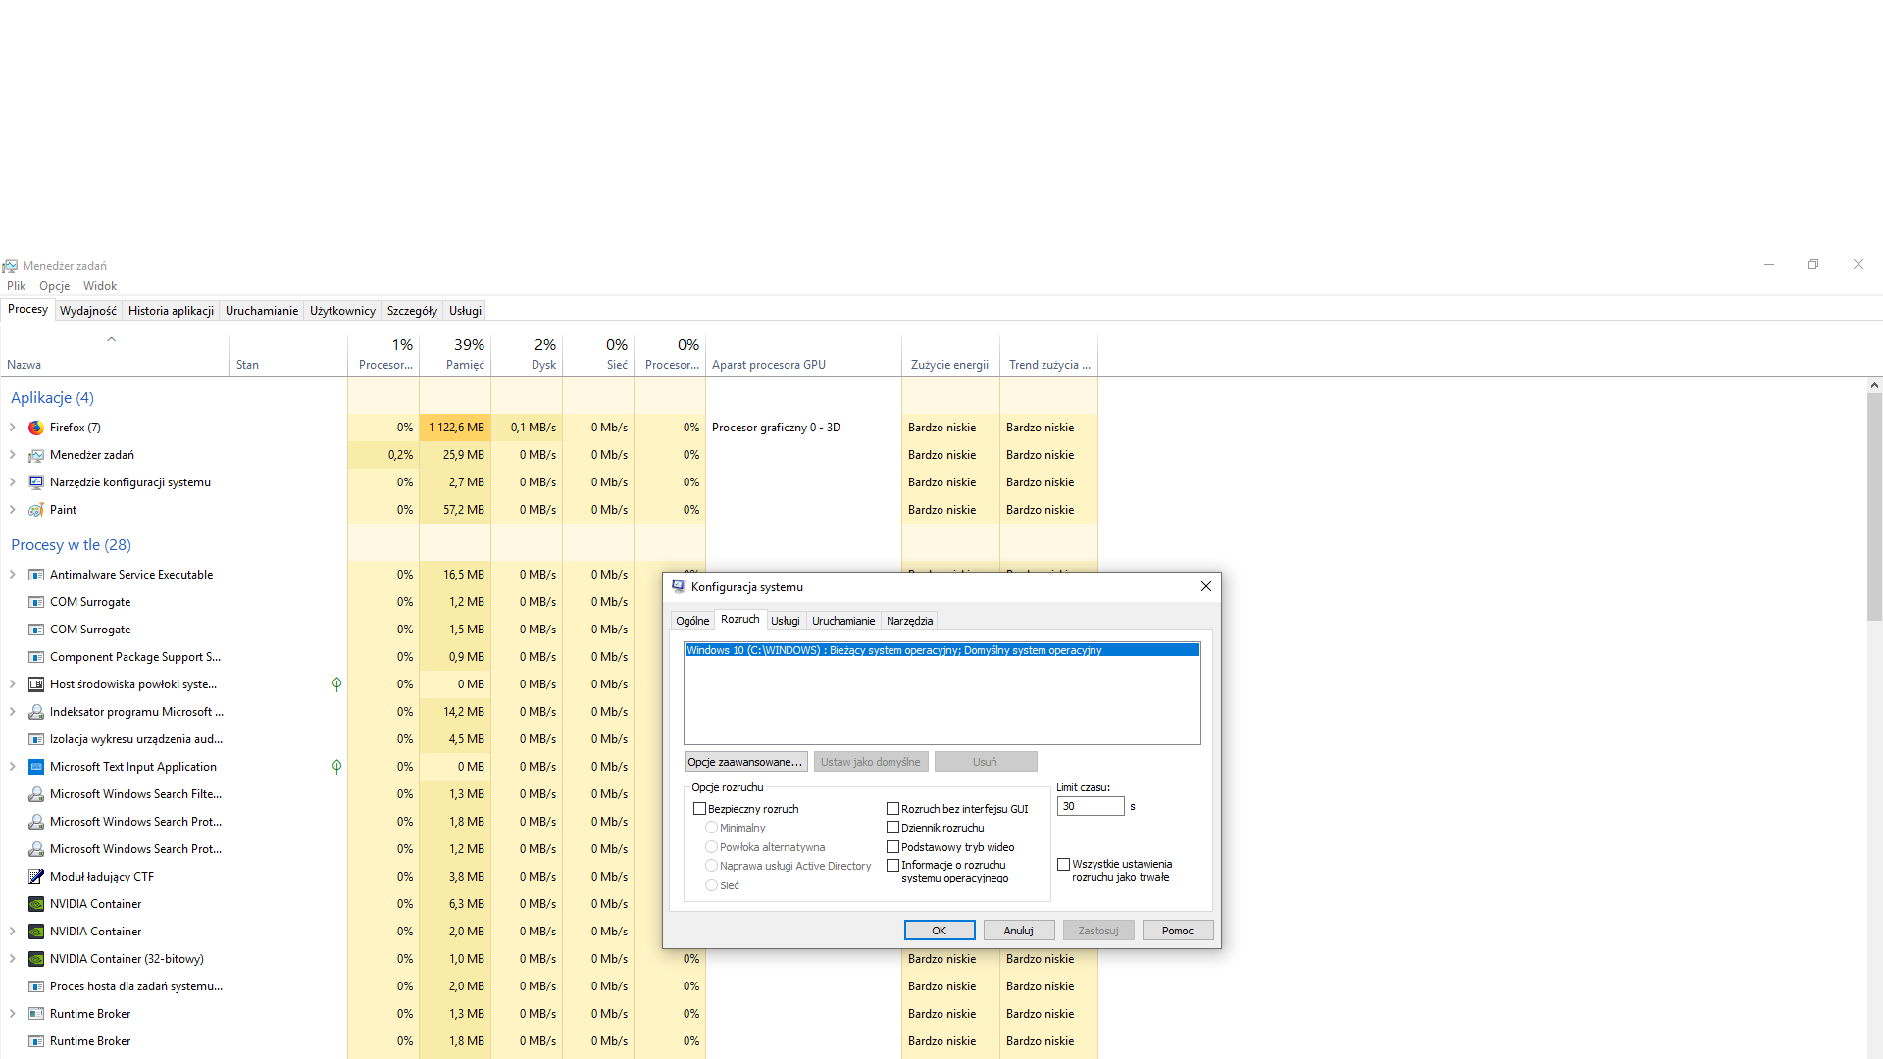This screenshot has width=1883, height=1059.
Task: Sort processes by Pamięć column
Action: pyautogui.click(x=455, y=355)
